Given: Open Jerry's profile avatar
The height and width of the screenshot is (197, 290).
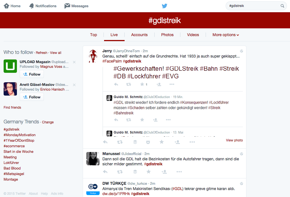Looking at the screenshot, I should pyautogui.click(x=93, y=56).
